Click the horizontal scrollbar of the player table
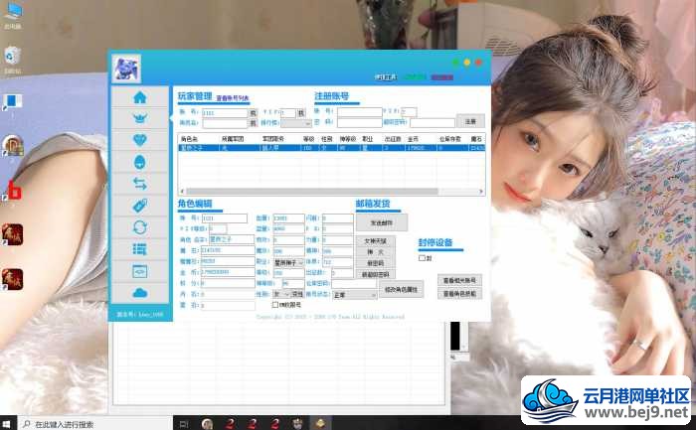 click(x=331, y=192)
